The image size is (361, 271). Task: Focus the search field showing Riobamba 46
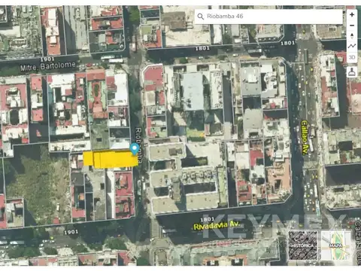[x=268, y=17]
